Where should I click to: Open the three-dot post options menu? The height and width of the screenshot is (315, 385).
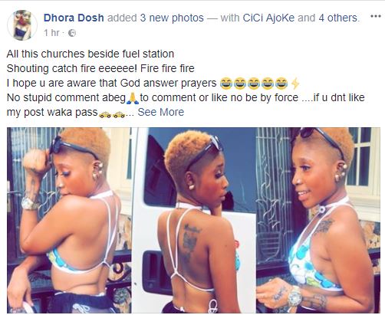tap(376, 16)
